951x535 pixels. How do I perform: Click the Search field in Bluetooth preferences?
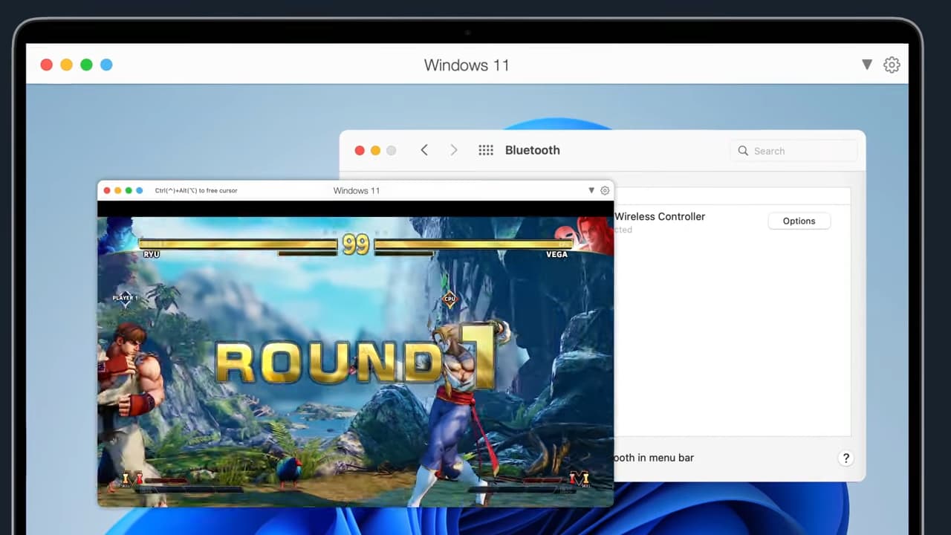coord(793,151)
